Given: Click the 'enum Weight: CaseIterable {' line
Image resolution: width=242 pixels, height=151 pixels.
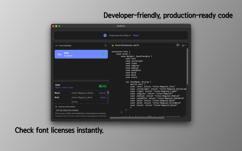Looking at the screenshot, I should point(137,56).
